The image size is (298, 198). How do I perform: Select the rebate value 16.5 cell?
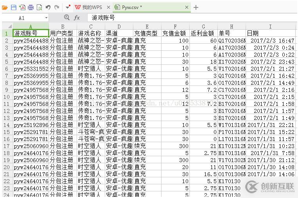203,174
